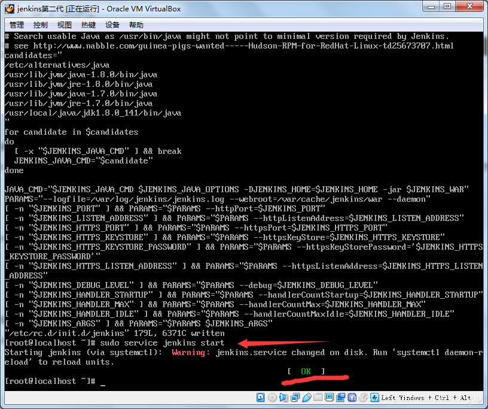
Task: Click the $JENKINS_DEBUG_LEVEL line
Action: point(191,285)
